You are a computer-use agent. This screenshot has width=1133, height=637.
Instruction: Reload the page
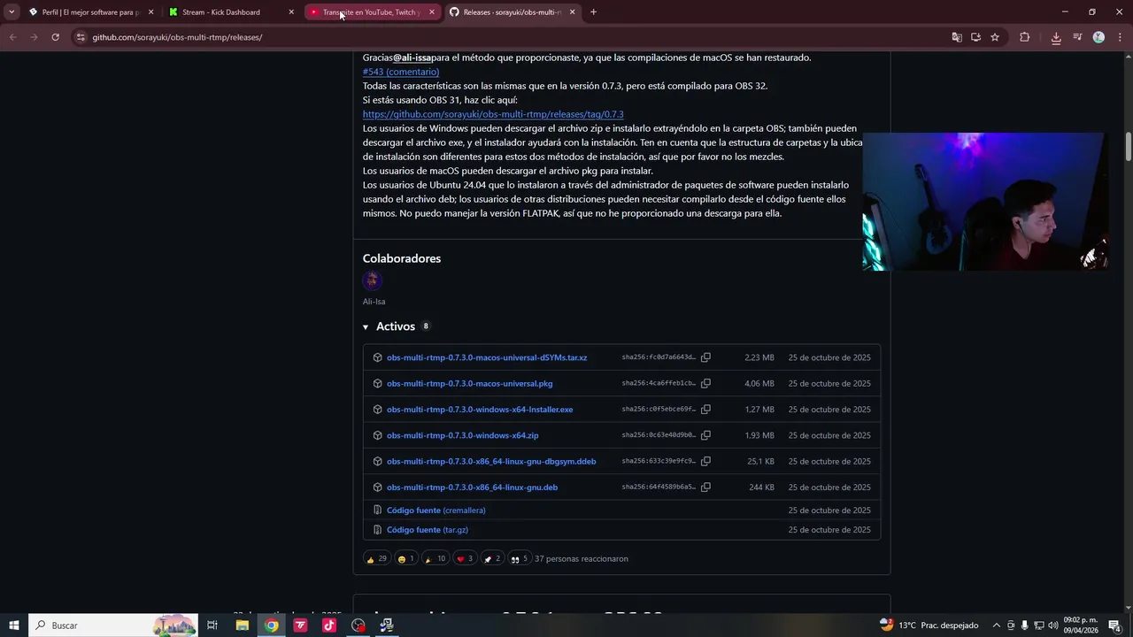[x=55, y=37]
